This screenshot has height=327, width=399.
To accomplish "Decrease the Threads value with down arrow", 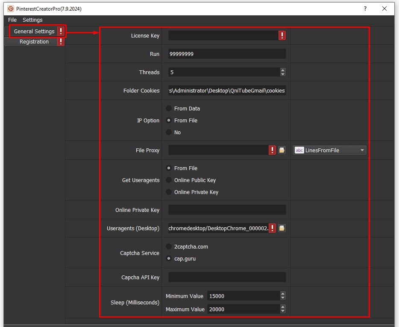I will point(283,74).
